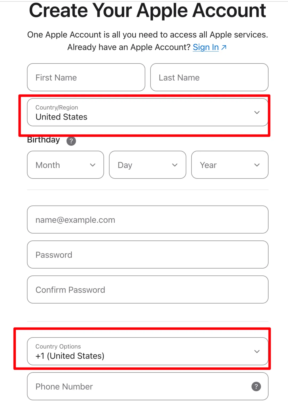
Task: Click the external arrow icon beside Sign In
Action: point(224,47)
